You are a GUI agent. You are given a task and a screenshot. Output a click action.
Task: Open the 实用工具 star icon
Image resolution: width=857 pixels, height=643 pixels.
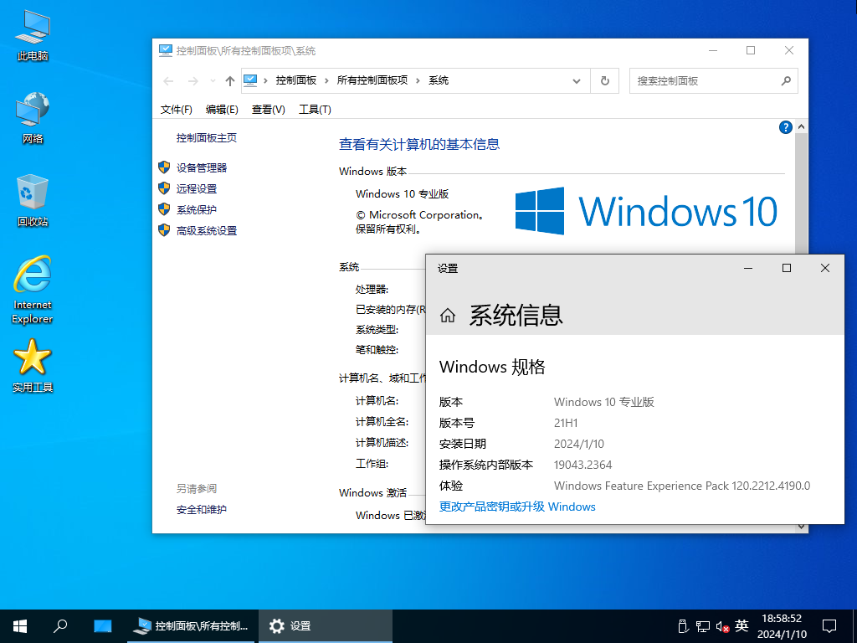click(x=33, y=367)
